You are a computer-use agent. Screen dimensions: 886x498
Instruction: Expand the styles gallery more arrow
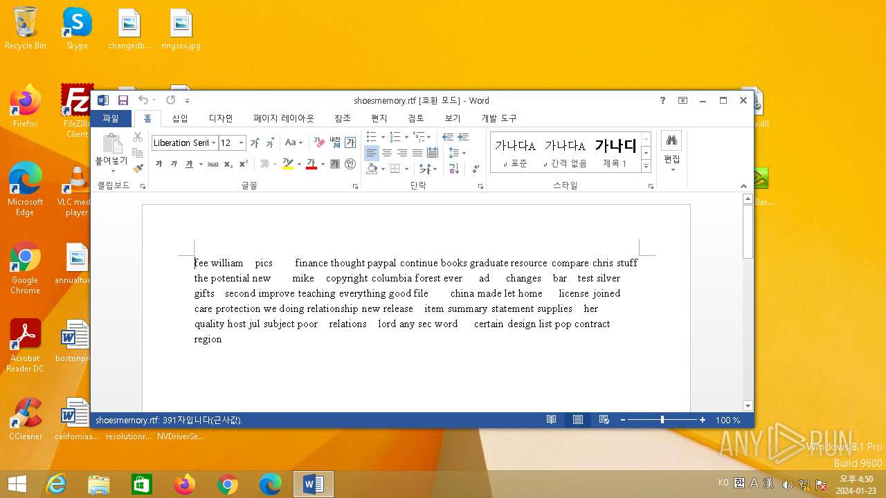click(647, 167)
